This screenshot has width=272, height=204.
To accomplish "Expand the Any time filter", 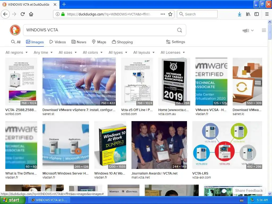I will pyautogui.click(x=43, y=52).
